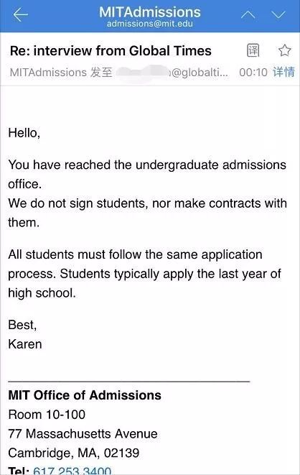Tap the Hello, greeting line
The image size is (300, 475).
24,133
